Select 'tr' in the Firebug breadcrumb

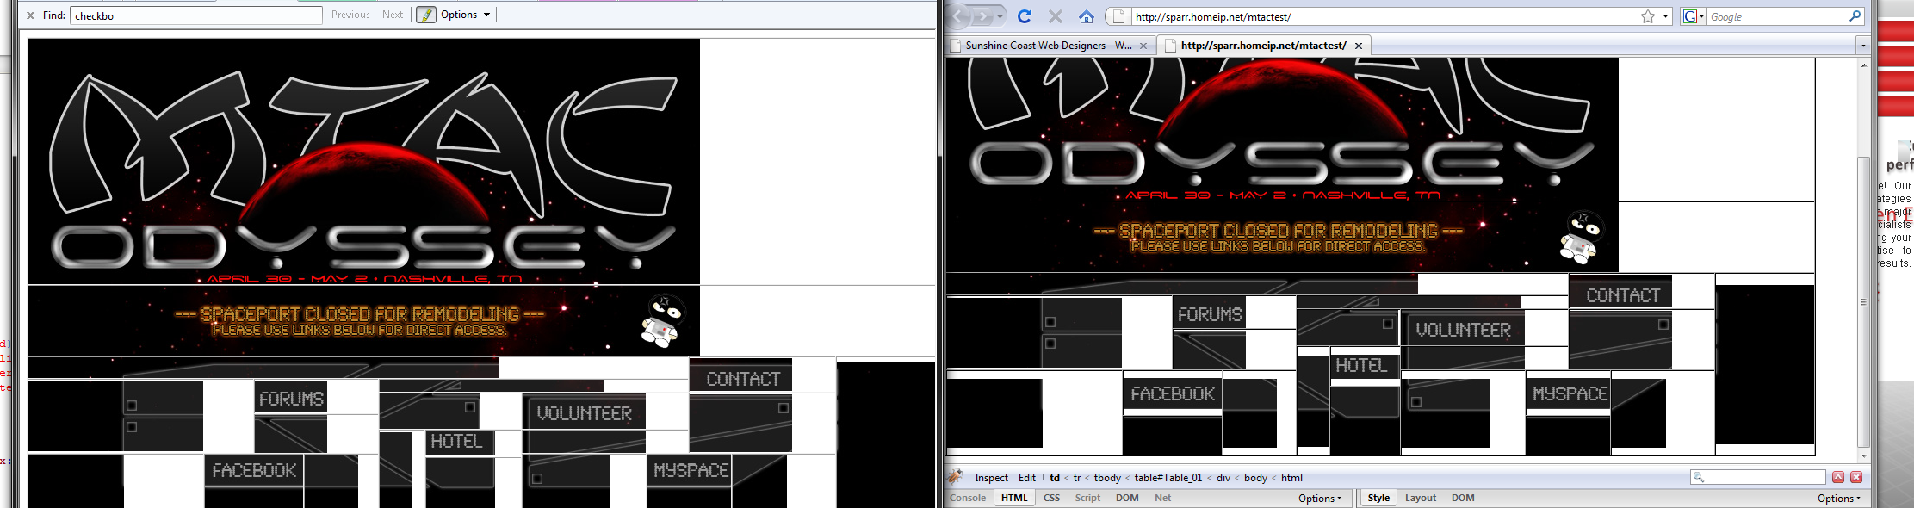pyautogui.click(x=1077, y=477)
